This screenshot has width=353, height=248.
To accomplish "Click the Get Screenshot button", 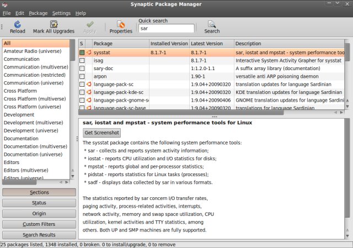I will pyautogui.click(x=101, y=133).
